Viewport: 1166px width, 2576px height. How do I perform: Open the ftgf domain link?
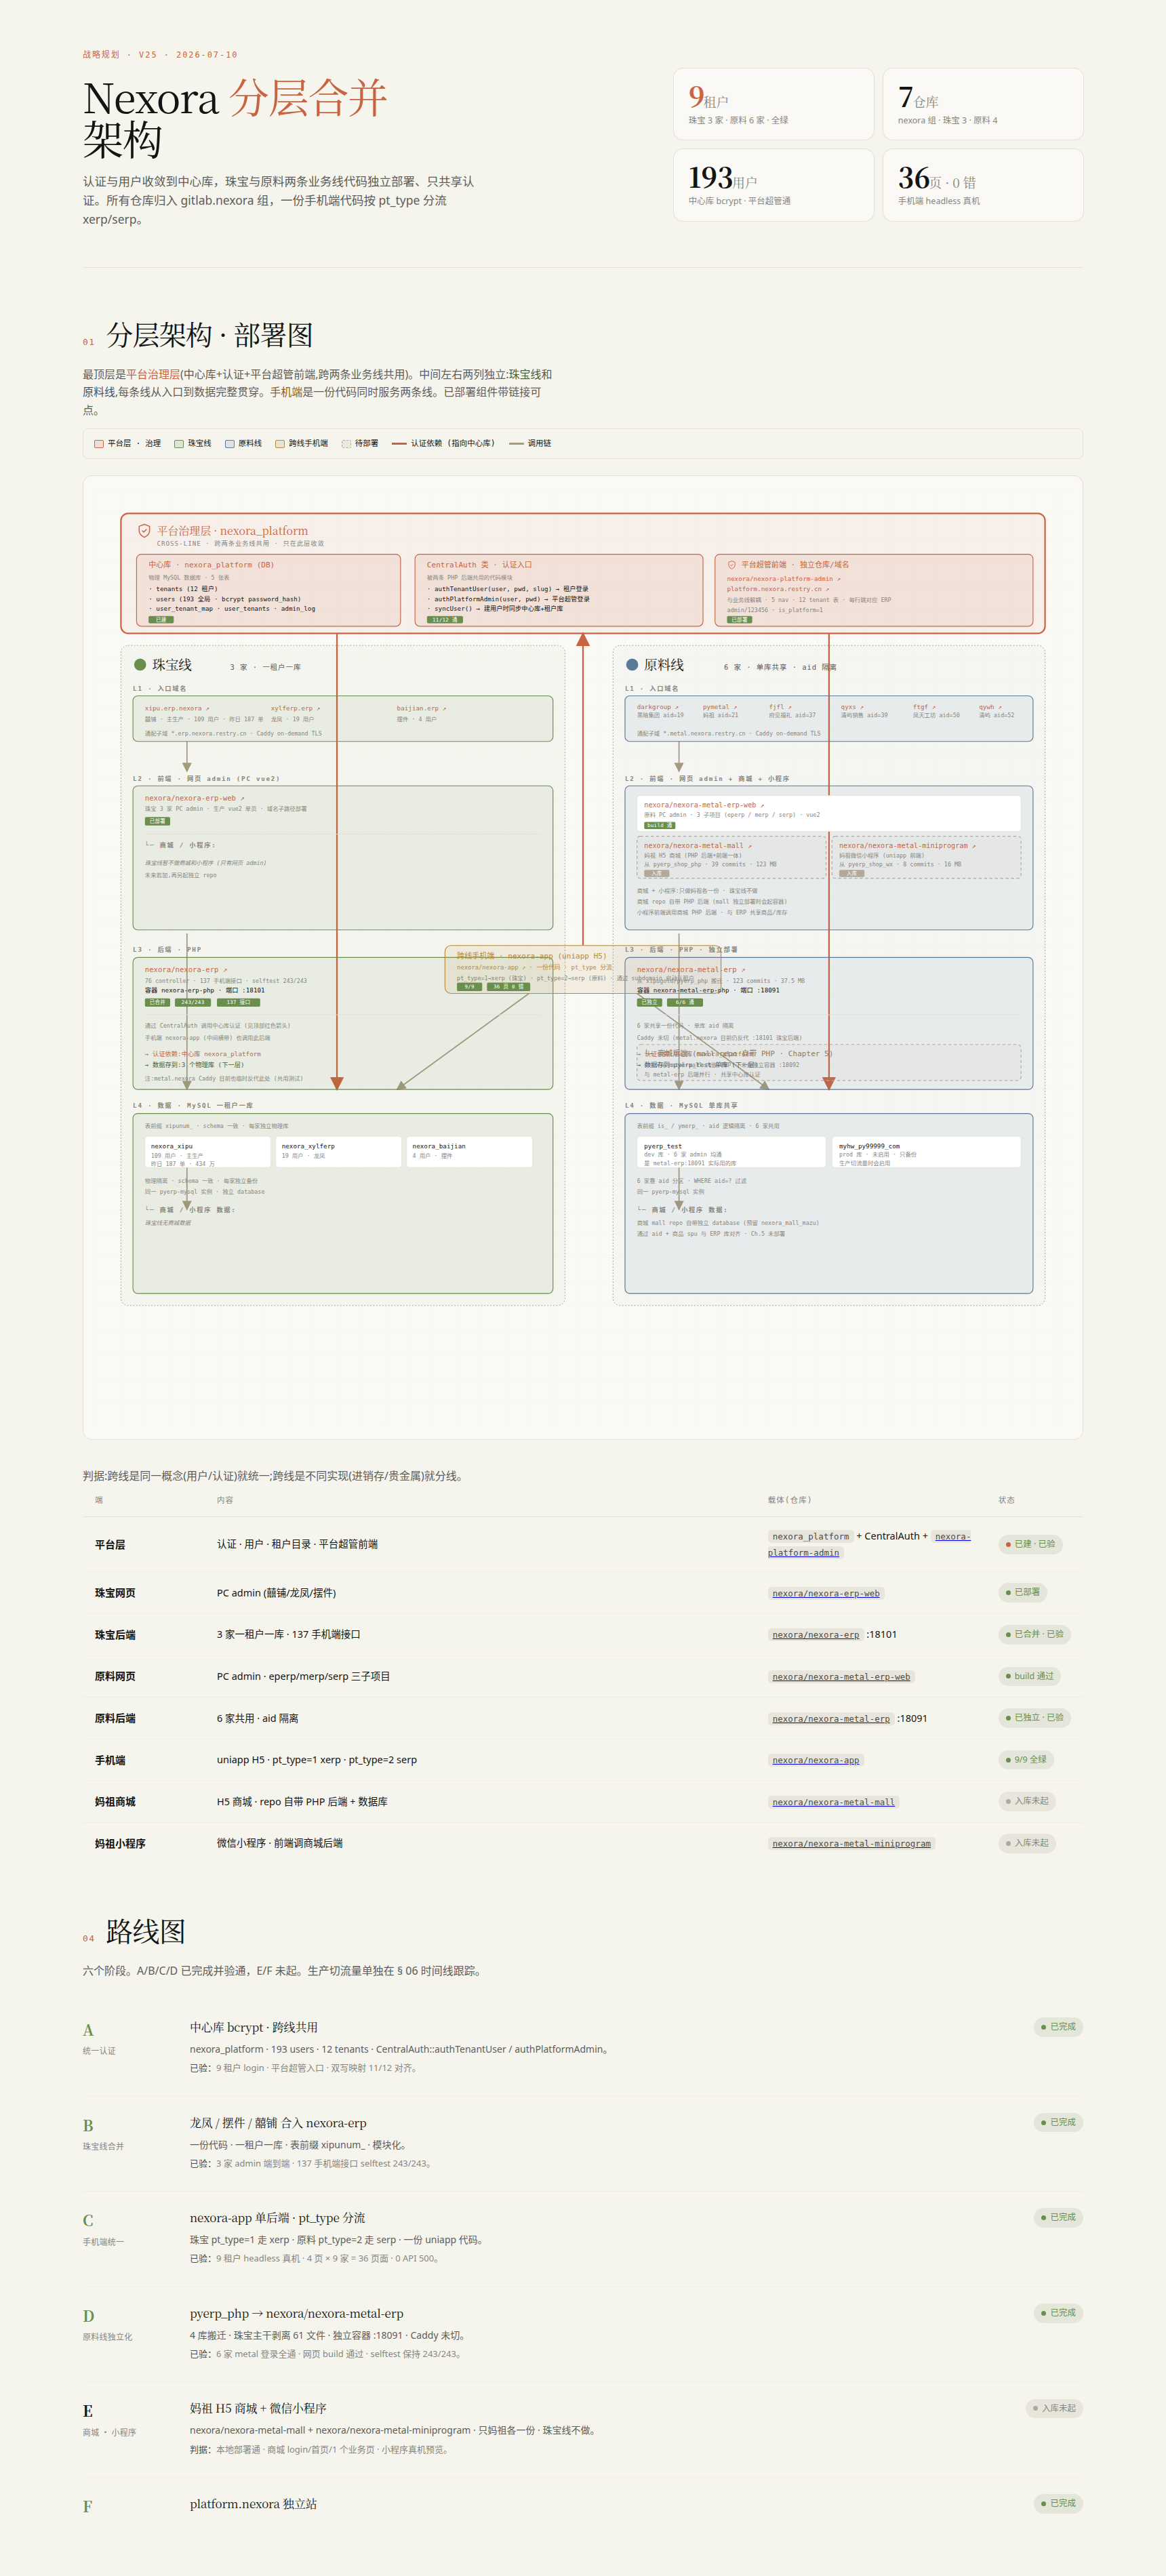coord(923,707)
